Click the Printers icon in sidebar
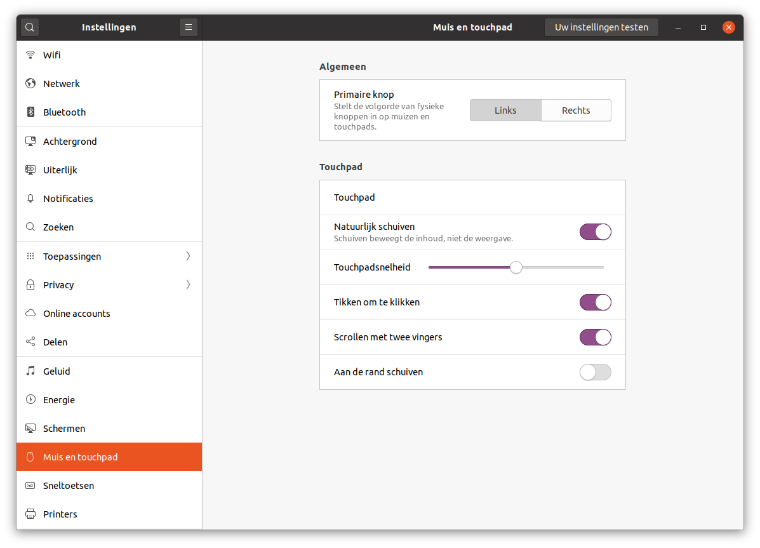The image size is (760, 548). click(x=30, y=514)
